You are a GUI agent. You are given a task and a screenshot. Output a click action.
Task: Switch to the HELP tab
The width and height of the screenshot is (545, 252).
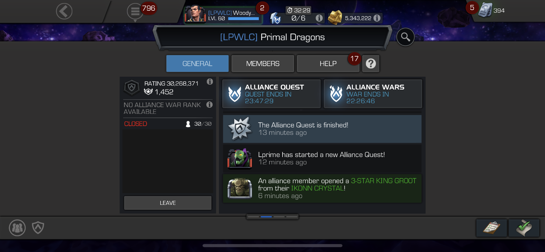coord(328,64)
